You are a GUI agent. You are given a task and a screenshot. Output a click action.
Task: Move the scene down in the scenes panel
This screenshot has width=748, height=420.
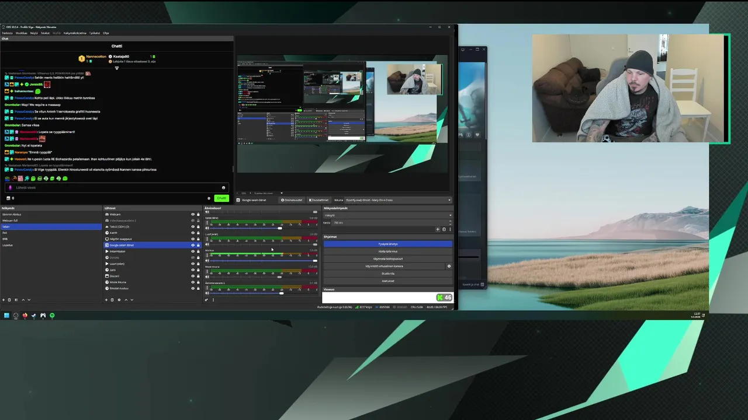pyautogui.click(x=29, y=300)
